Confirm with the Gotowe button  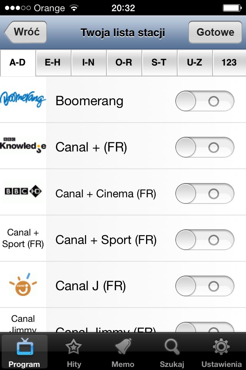215,32
